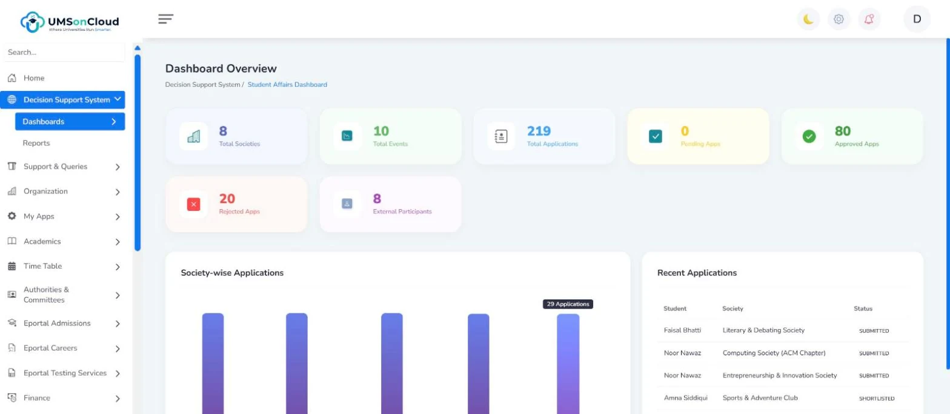Open the UMSonCloud logo home link
Screen dimensions: 950x414
click(x=70, y=22)
